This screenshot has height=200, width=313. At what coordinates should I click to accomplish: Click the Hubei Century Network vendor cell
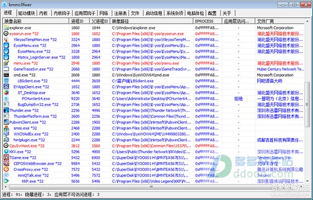(281, 69)
